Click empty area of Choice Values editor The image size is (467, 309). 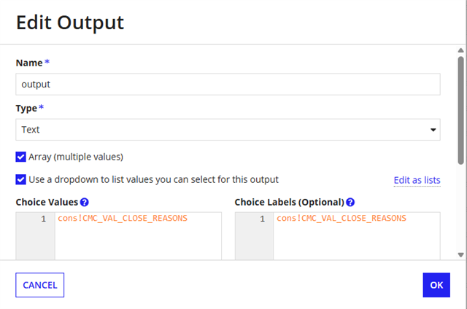tap(137, 242)
